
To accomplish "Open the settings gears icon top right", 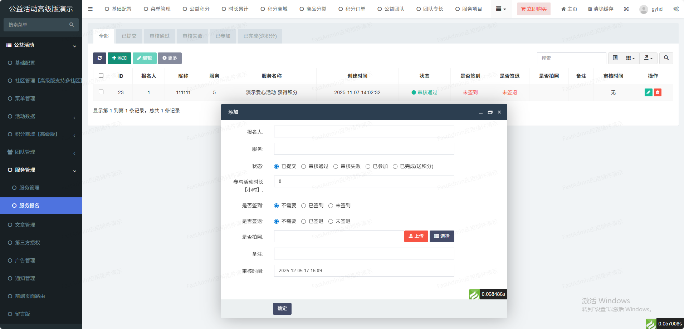I will tap(676, 9).
